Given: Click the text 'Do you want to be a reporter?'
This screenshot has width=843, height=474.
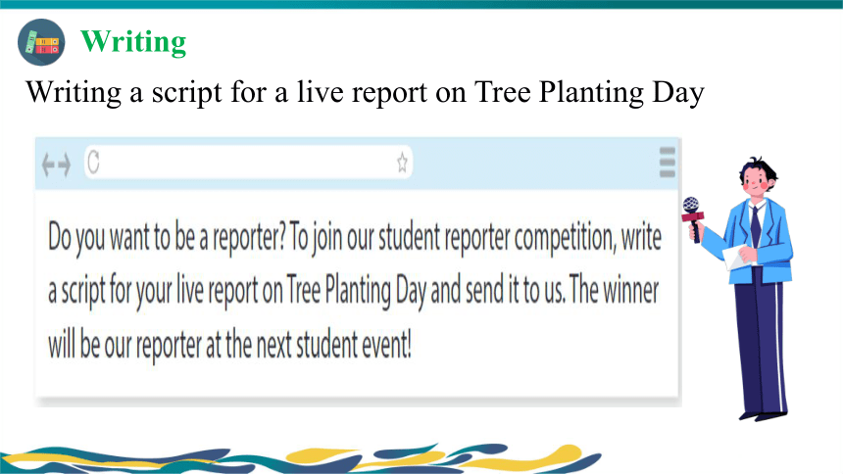Looking at the screenshot, I should pyautogui.click(x=167, y=237).
